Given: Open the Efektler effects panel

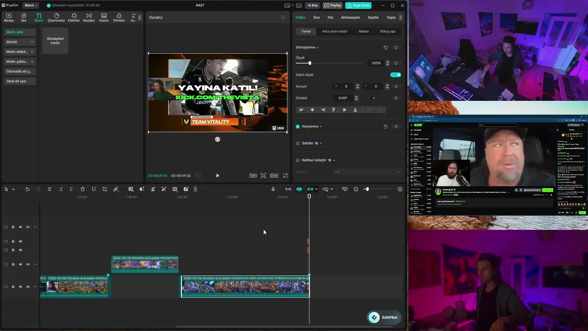Looking at the screenshot, I should (74, 17).
